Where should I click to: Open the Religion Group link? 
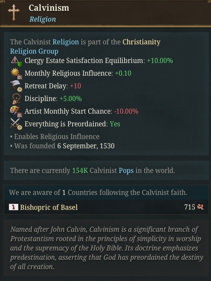34,51
